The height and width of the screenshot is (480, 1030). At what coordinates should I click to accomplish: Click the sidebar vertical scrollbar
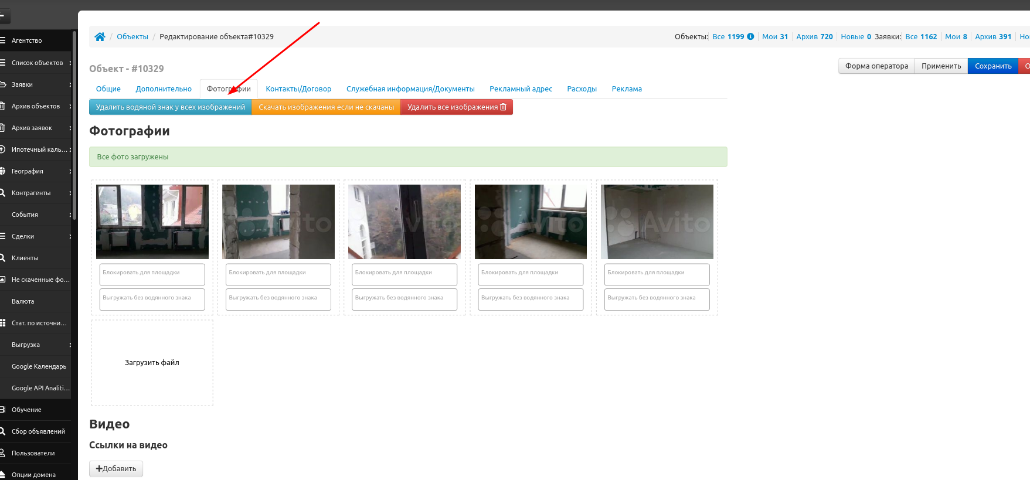click(74, 126)
